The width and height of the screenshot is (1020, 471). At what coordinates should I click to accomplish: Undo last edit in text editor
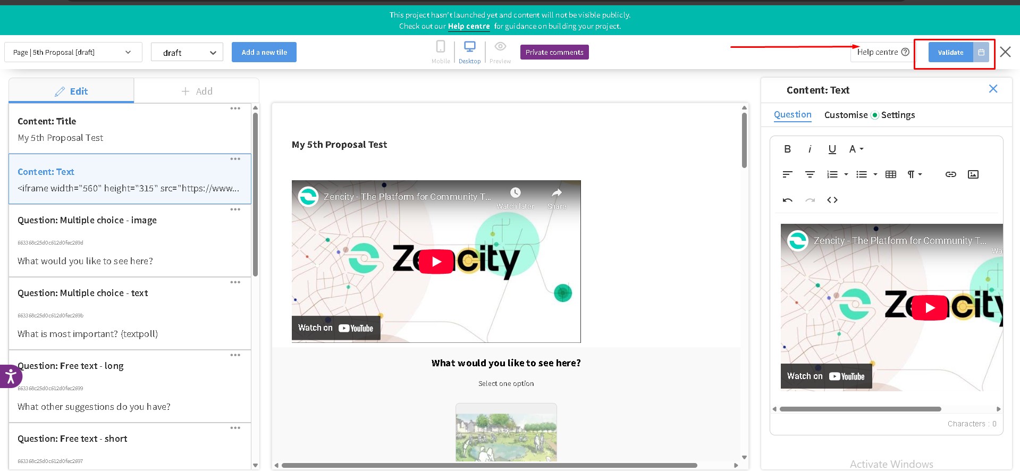tap(787, 200)
